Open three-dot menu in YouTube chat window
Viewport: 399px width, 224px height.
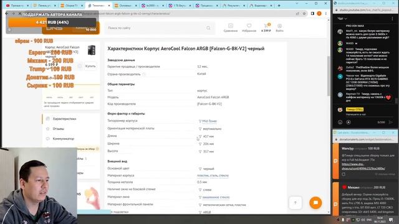392,19
